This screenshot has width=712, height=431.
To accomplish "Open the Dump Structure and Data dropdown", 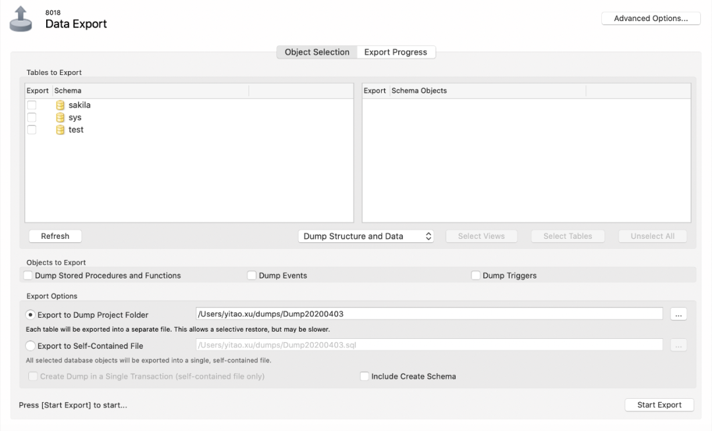I will (366, 236).
